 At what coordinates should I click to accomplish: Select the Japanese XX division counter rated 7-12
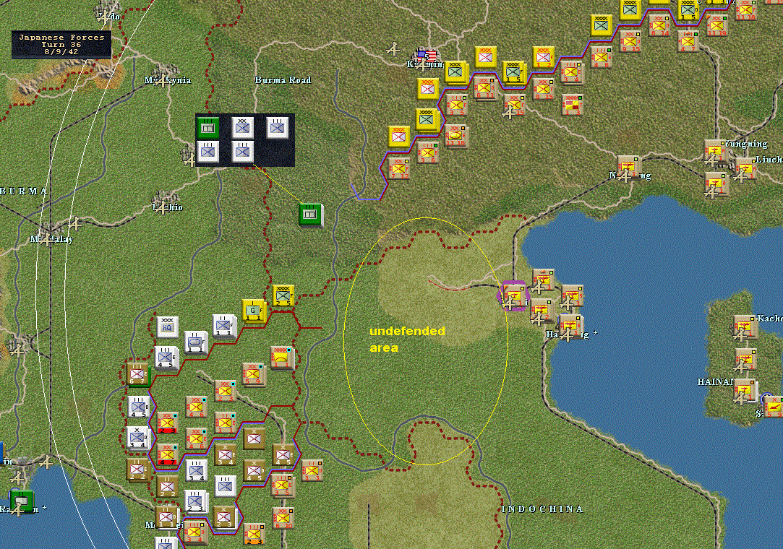398,168
